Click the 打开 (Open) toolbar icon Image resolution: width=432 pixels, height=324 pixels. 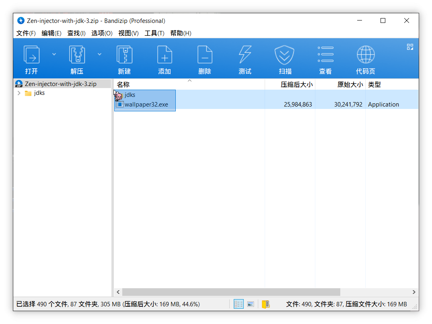coord(31,55)
